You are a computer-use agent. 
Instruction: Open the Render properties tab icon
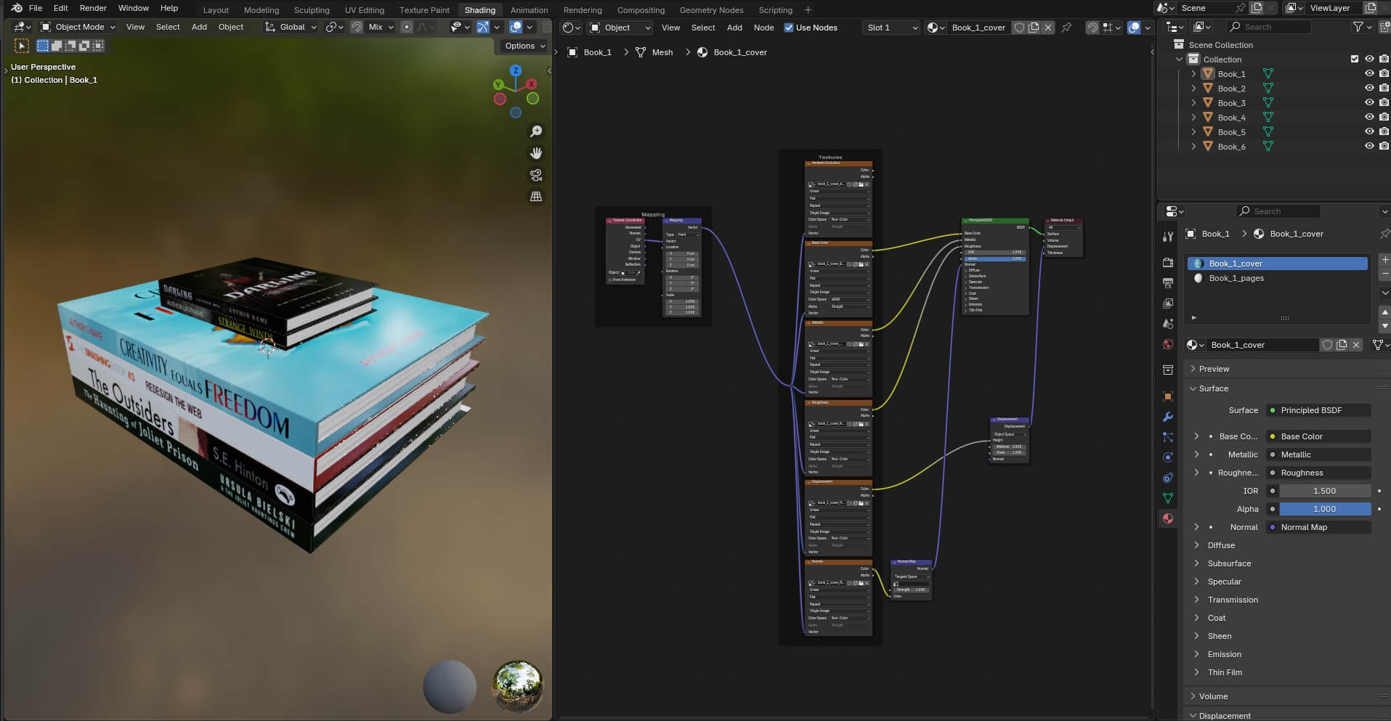[x=1168, y=262]
